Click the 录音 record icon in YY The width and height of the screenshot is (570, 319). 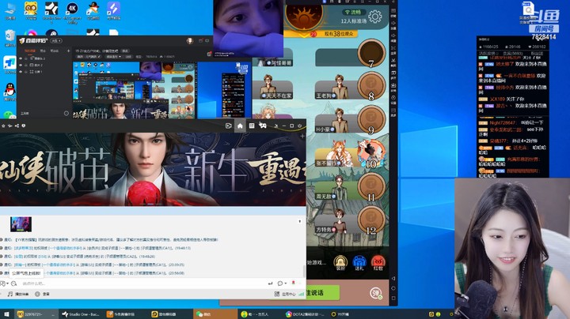point(37,294)
